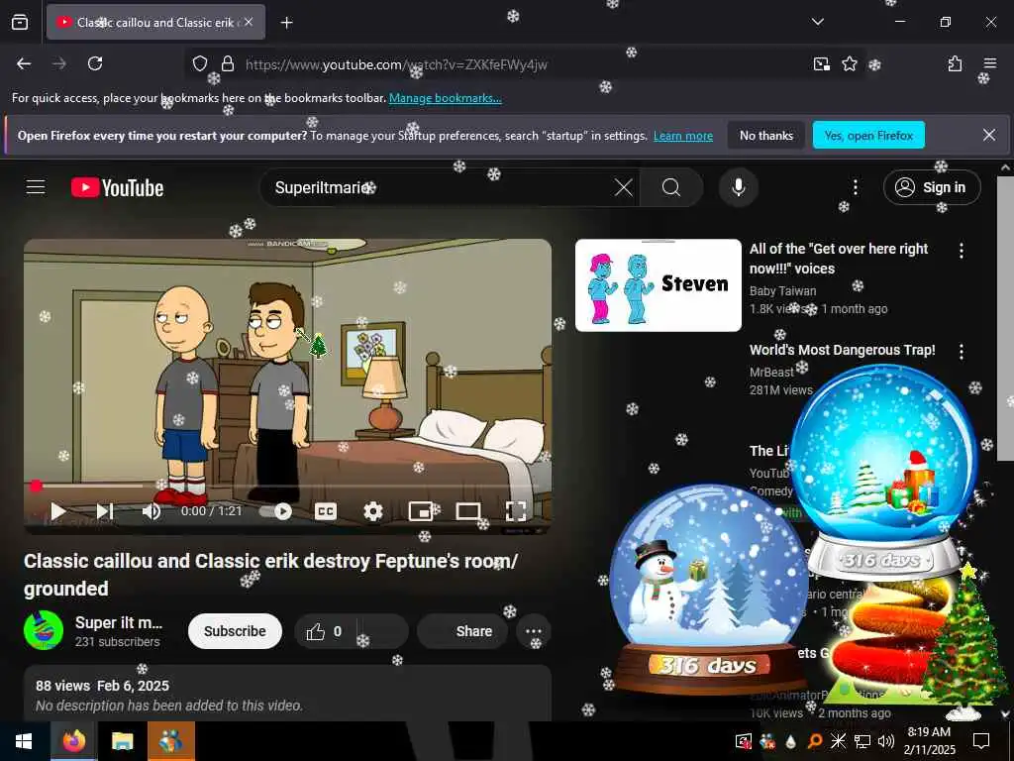The image size is (1014, 761).
Task: Search with your voice microphone
Action: [x=738, y=187]
